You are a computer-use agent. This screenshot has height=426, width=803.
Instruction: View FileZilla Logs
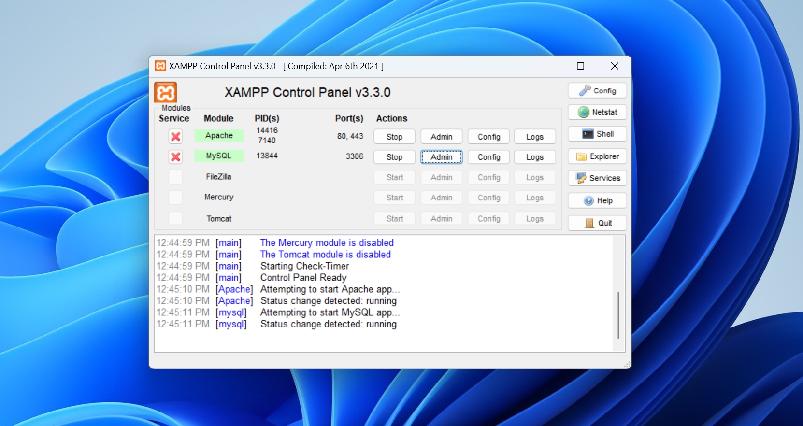tap(535, 177)
